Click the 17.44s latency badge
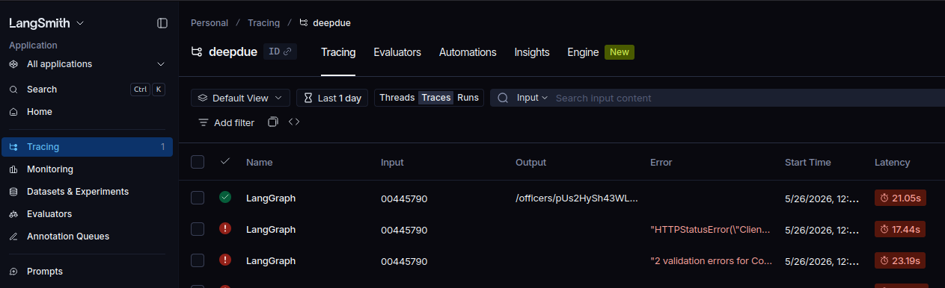The image size is (945, 288). click(x=900, y=229)
